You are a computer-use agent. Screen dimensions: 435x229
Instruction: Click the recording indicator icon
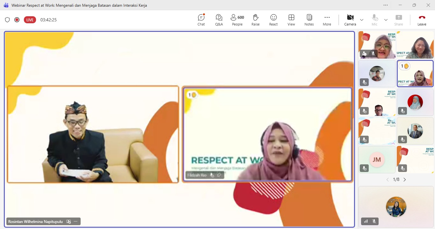point(17,20)
